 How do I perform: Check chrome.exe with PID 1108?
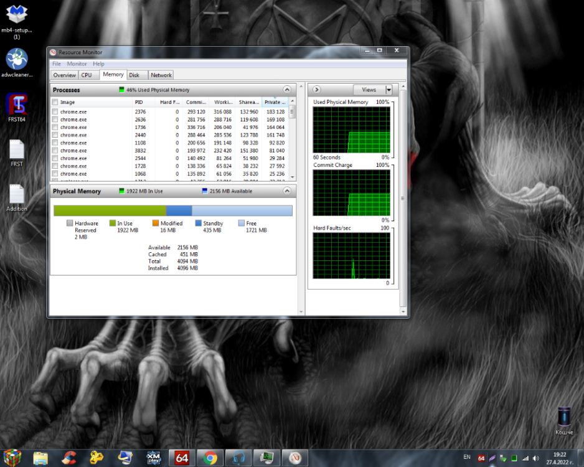pyautogui.click(x=55, y=143)
